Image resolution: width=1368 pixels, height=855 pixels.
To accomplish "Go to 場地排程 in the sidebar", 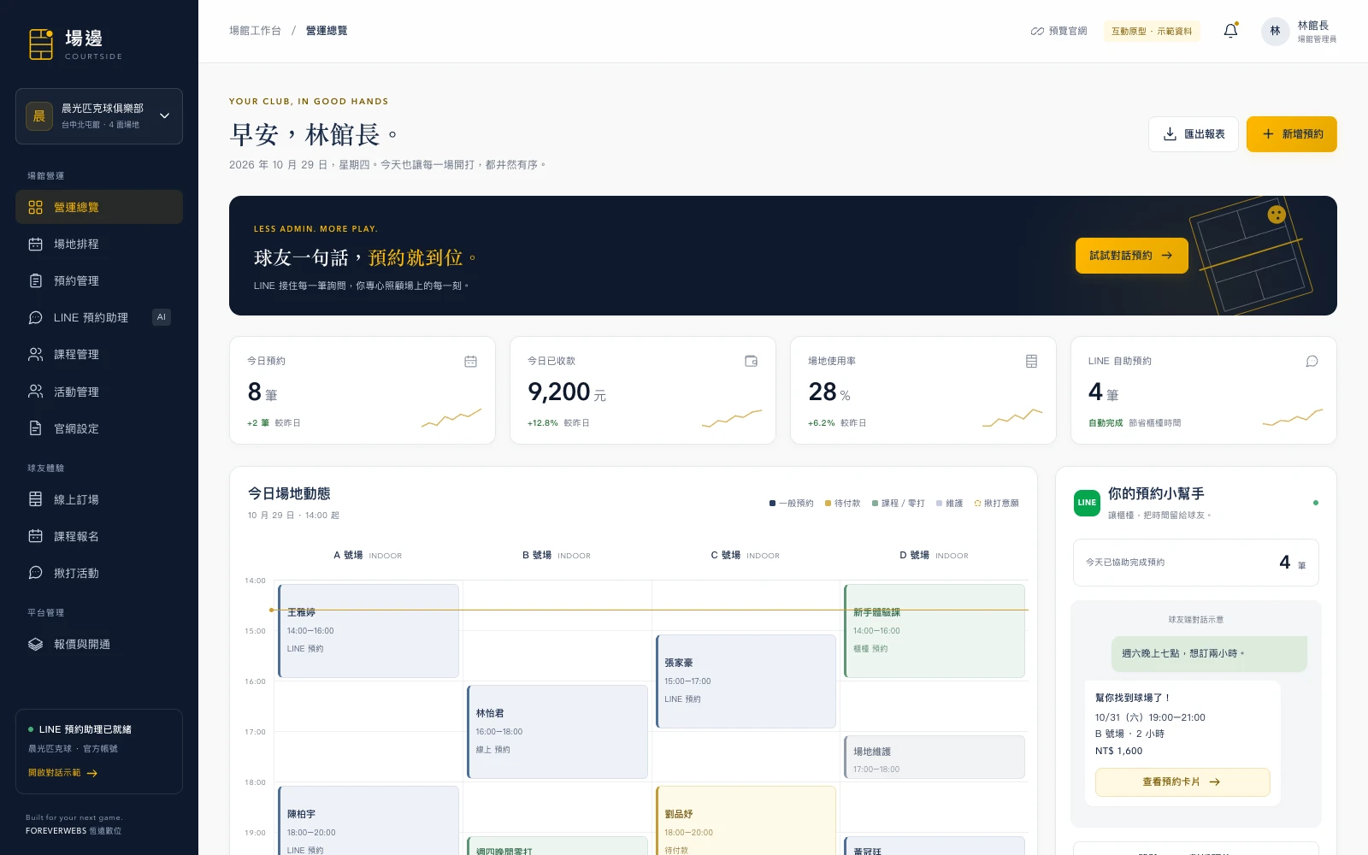I will pyautogui.click(x=99, y=244).
